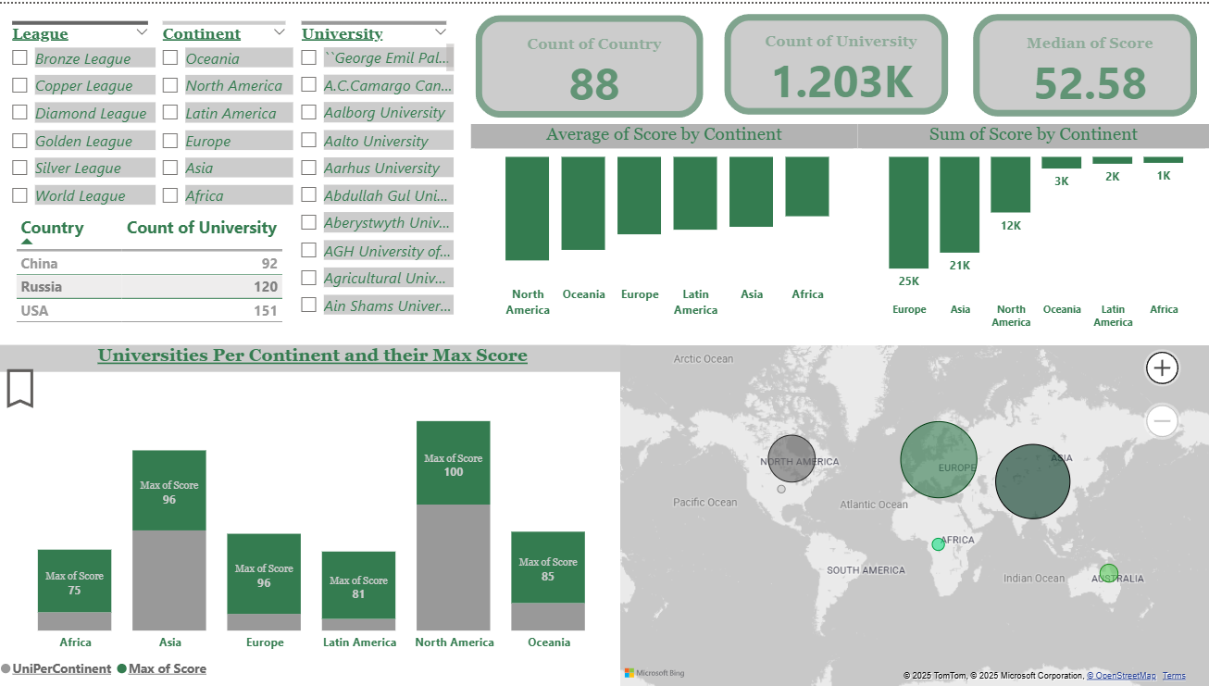
Task: Check the Aalborg University checkbox
Action: coord(309,113)
